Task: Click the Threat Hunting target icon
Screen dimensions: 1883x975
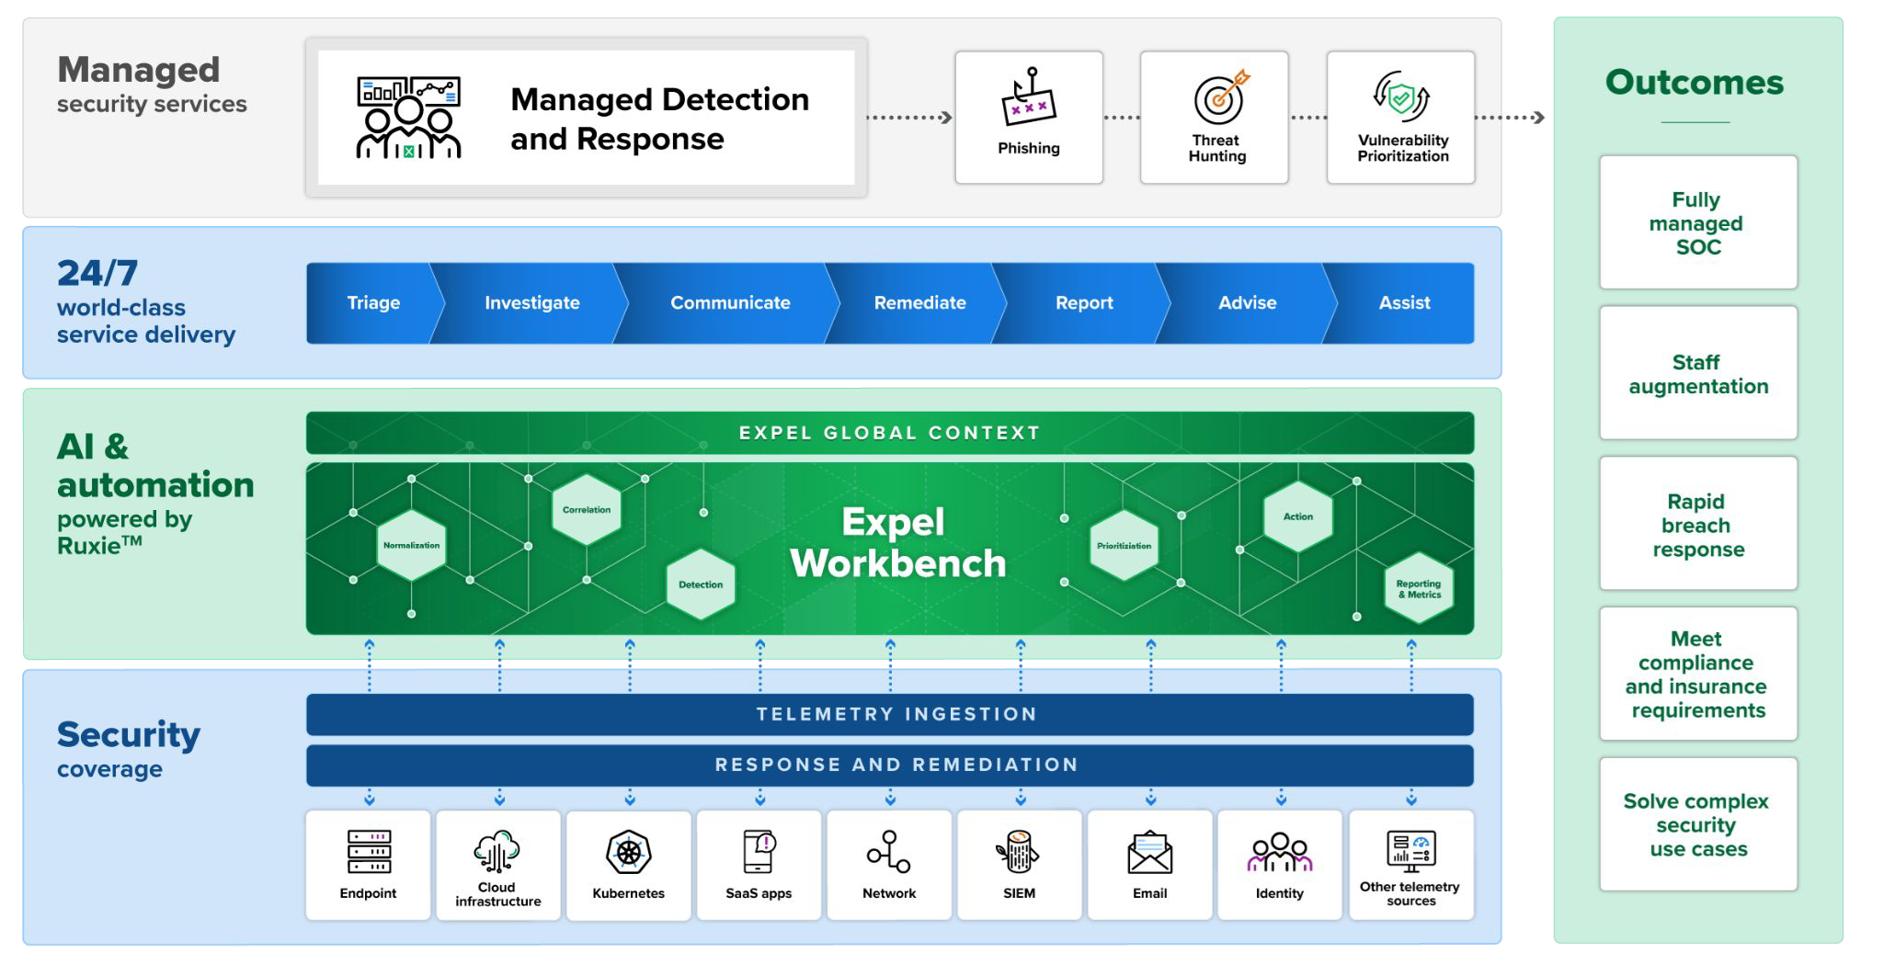Action: tap(1222, 96)
